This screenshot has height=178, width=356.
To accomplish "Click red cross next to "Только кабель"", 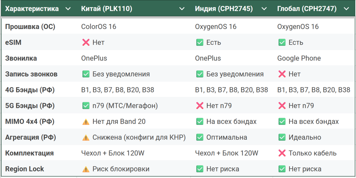I will click(x=282, y=153).
